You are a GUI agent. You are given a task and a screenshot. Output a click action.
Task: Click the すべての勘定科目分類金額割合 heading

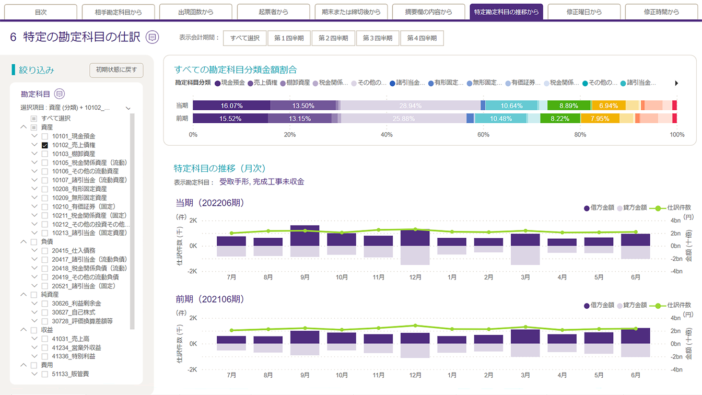pos(236,69)
